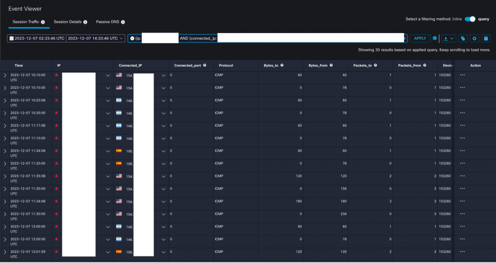The image size is (496, 263).
Task: Expand the first 10:10:00 UTC event row
Action: (x=5, y=75)
